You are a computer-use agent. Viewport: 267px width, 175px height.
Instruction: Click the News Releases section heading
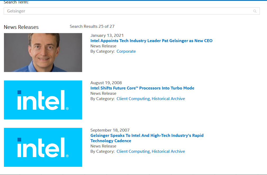point(21,27)
